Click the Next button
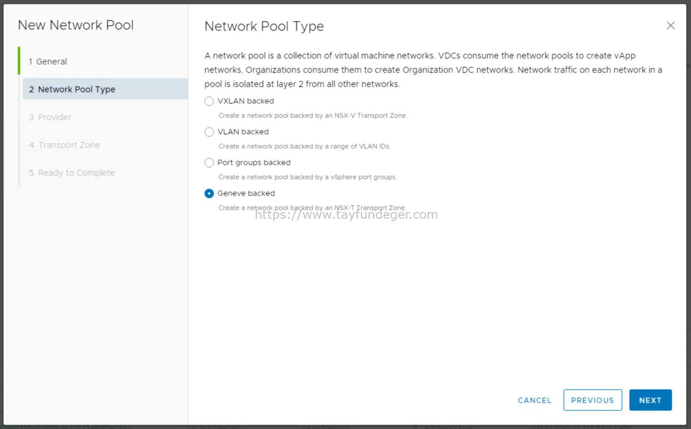The image size is (691, 429). [x=650, y=400]
